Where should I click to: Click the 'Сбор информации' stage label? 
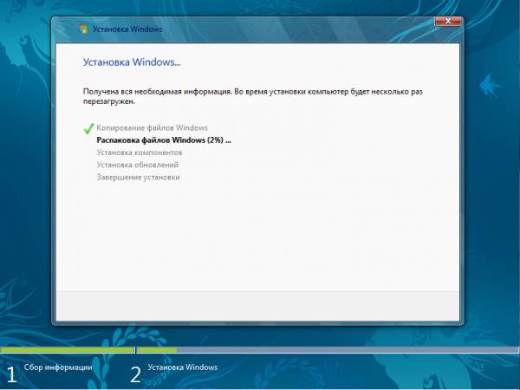pos(58,367)
